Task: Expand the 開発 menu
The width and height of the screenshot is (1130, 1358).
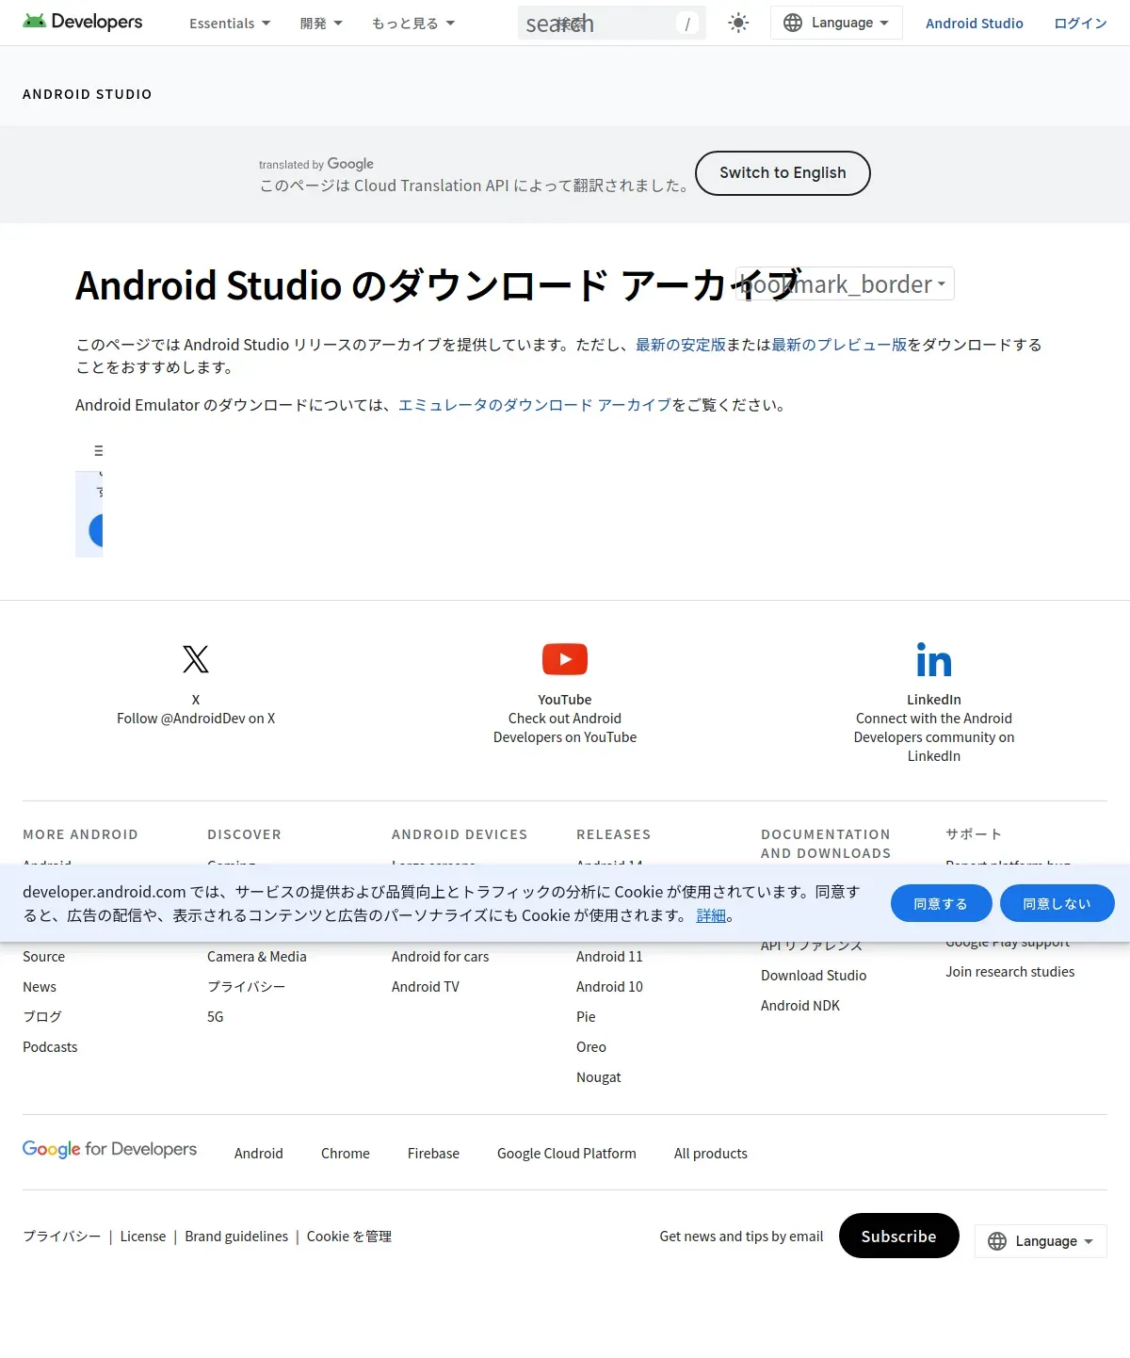Action: pyautogui.click(x=321, y=23)
